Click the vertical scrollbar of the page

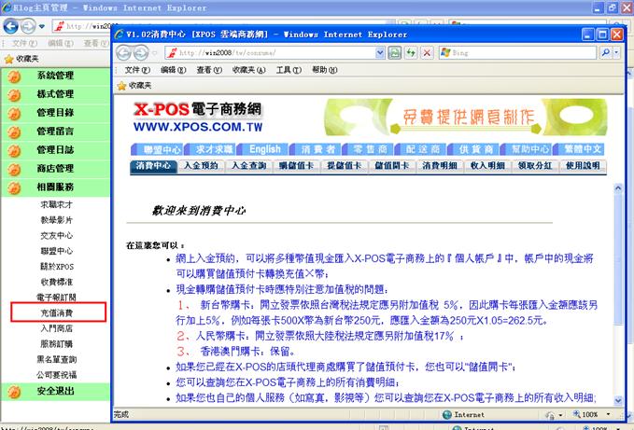(617, 280)
